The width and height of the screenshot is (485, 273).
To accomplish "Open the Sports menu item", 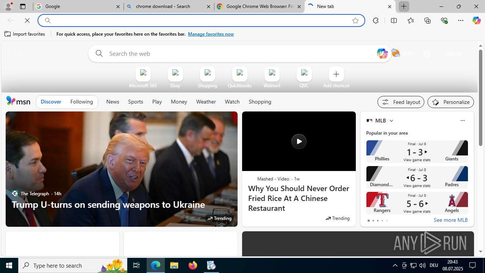I will click(x=135, y=102).
